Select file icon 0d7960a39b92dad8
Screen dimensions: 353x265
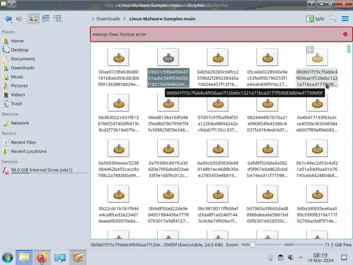click(268, 194)
